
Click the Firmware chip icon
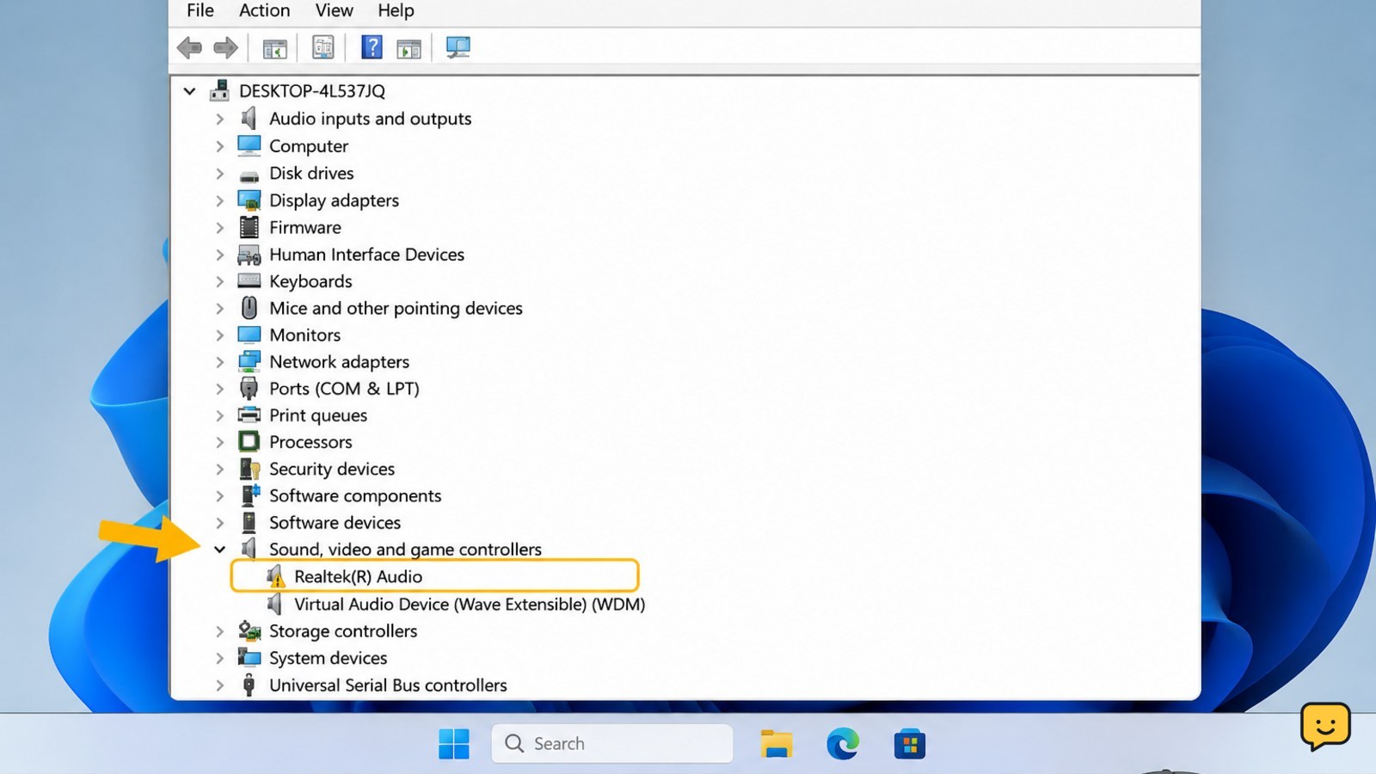(249, 227)
